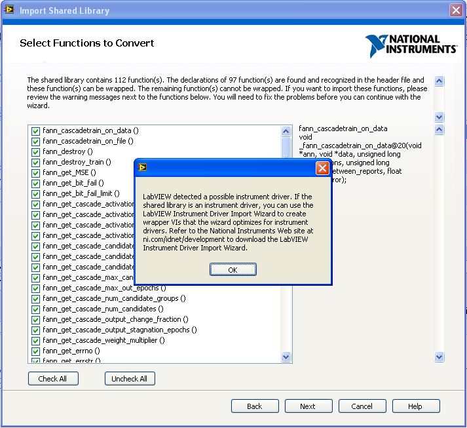Viewport: 467px width, 428px height.
Task: Toggle fann_get_cascade_max_out_epochs checkbox
Action: click(x=35, y=288)
